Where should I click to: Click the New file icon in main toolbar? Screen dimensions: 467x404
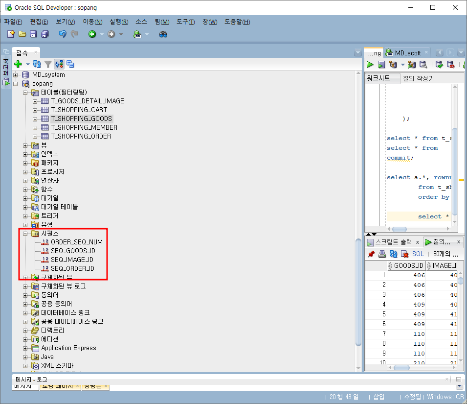click(11, 34)
